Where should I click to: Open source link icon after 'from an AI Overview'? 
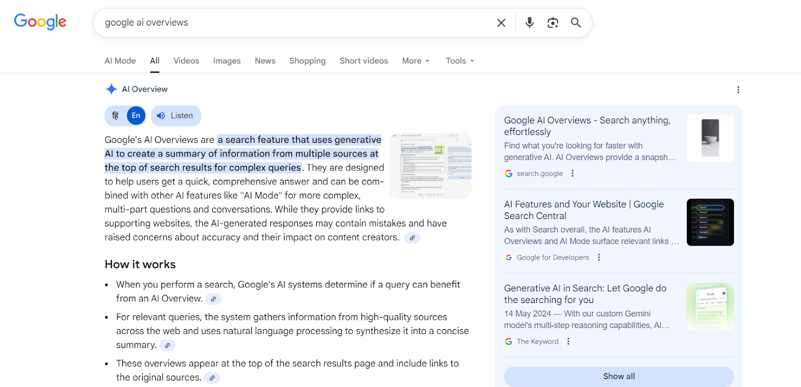[213, 299]
